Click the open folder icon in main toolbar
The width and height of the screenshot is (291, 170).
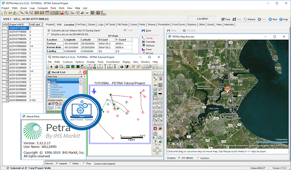click(10, 13)
